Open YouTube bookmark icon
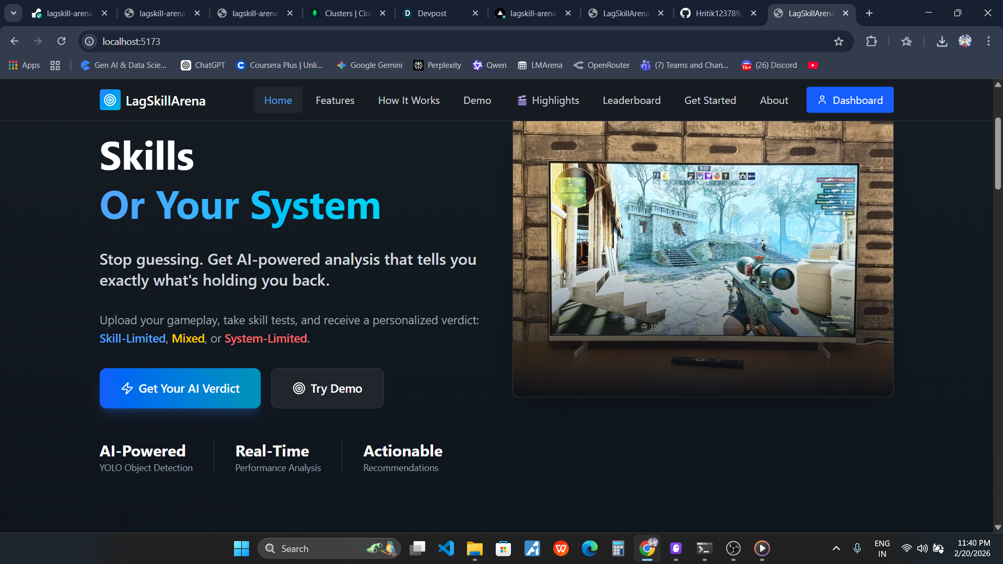The height and width of the screenshot is (564, 1003). click(x=812, y=65)
